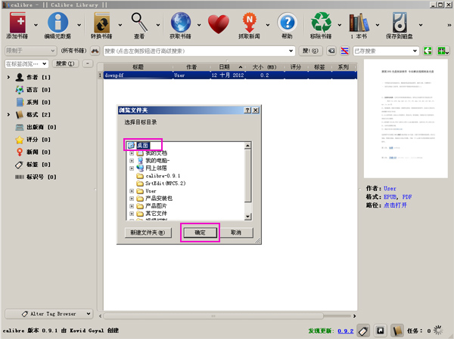Click the Remove books recycle icon
Image resolution: width=454 pixels, height=339 pixels.
pyautogui.click(x=321, y=22)
